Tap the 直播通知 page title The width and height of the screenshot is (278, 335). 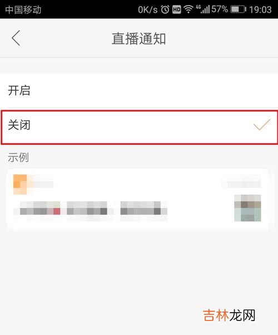click(139, 38)
